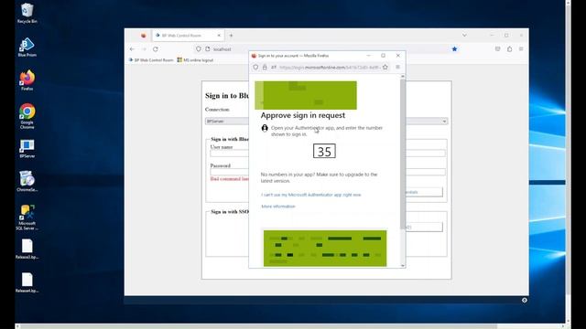
Task: Click the login.microsoftonline.com URL field
Action: (x=330, y=67)
